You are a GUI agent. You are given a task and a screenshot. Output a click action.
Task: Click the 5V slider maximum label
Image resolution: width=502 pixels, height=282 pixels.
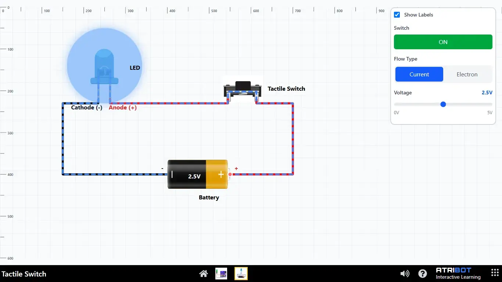pyautogui.click(x=490, y=113)
